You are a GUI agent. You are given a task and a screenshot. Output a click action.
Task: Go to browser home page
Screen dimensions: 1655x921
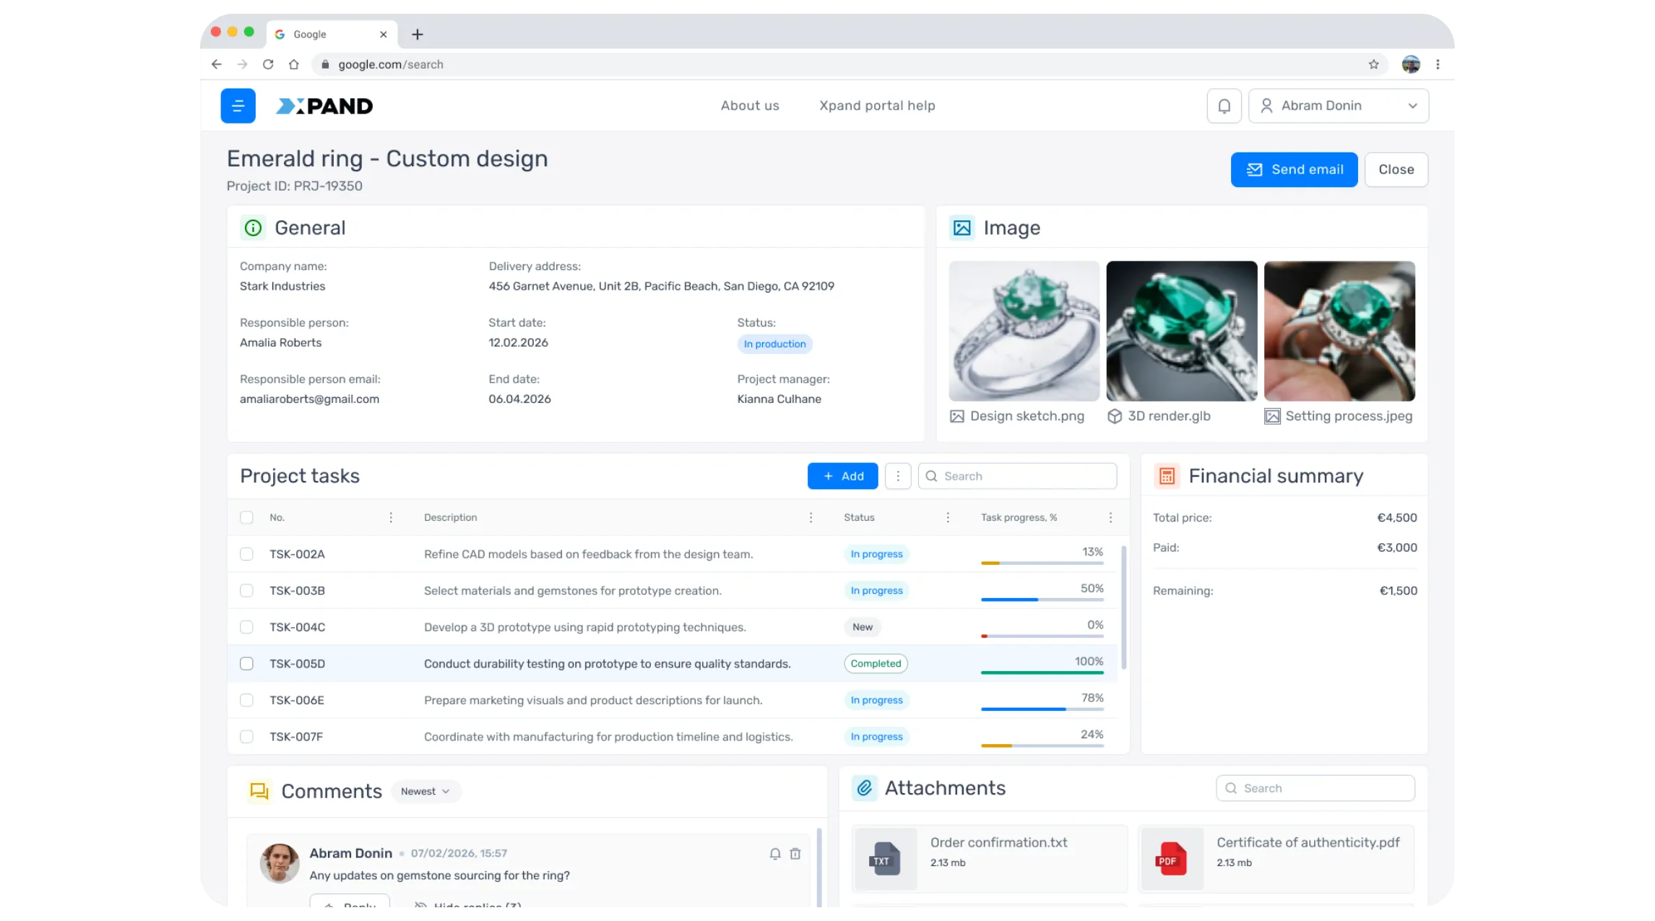click(293, 64)
